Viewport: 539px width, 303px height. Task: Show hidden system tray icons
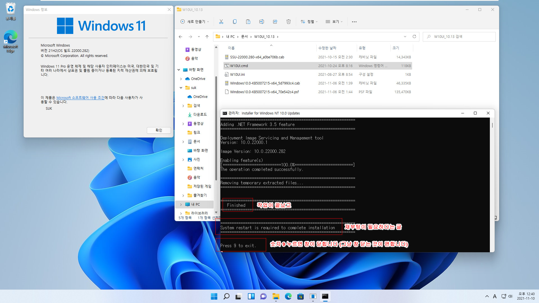tap(487, 296)
